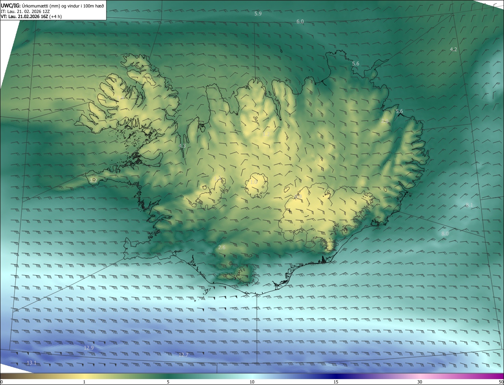Click the 2.6 value label on map
Screen dimensions: 504x385
tap(222, 247)
